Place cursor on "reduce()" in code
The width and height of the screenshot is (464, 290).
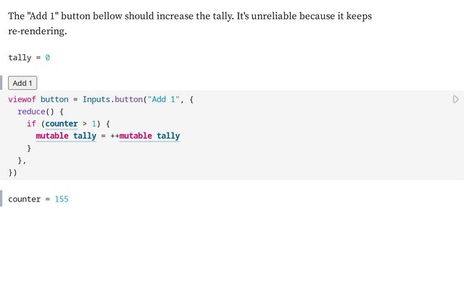(36, 112)
